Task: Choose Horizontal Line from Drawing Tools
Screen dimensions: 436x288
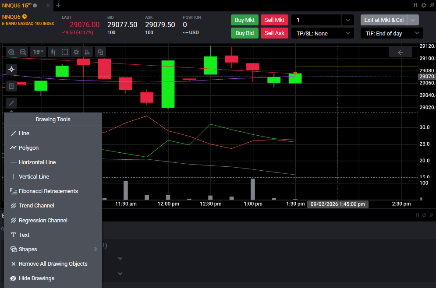Action: click(53, 162)
